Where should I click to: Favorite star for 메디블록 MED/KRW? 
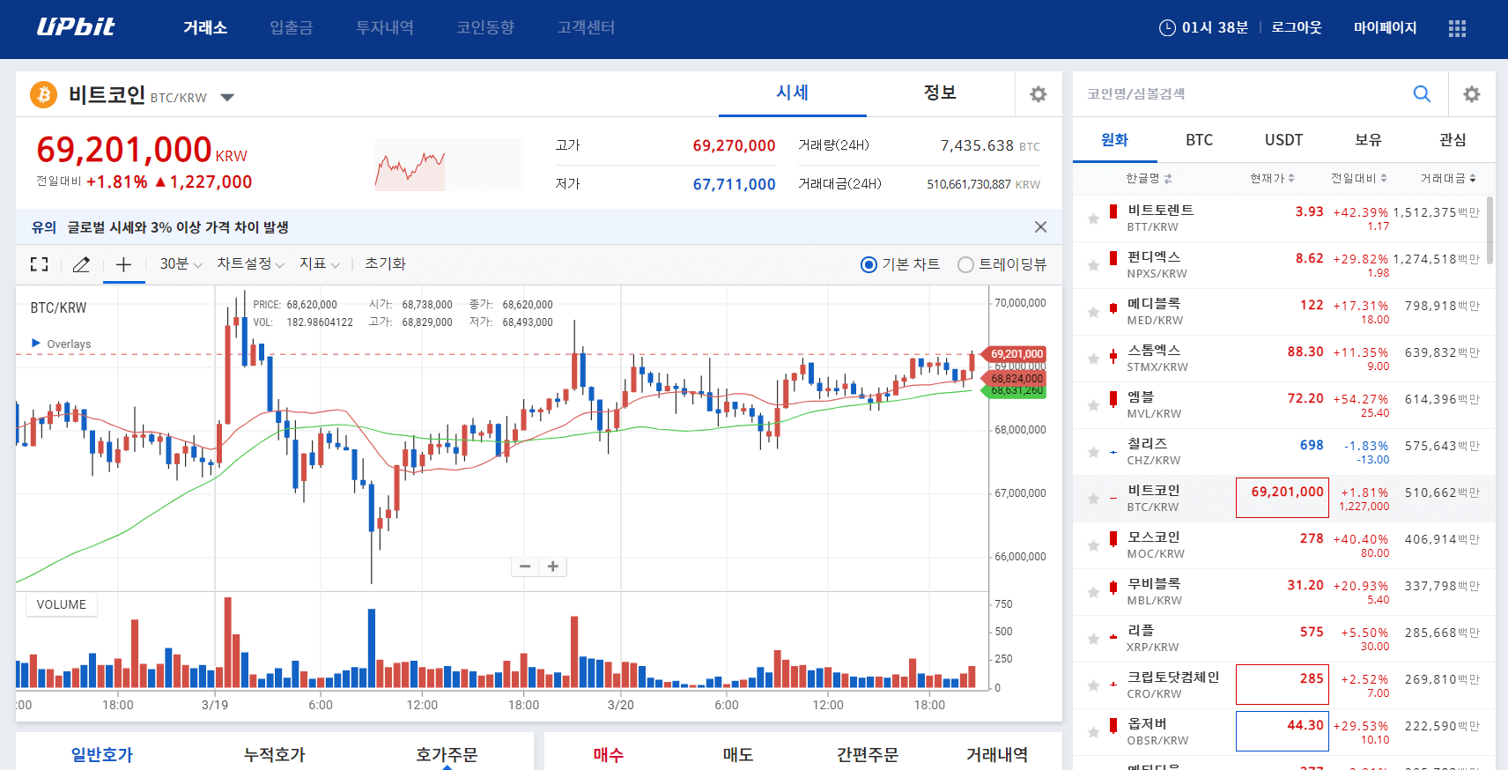[x=1093, y=312]
